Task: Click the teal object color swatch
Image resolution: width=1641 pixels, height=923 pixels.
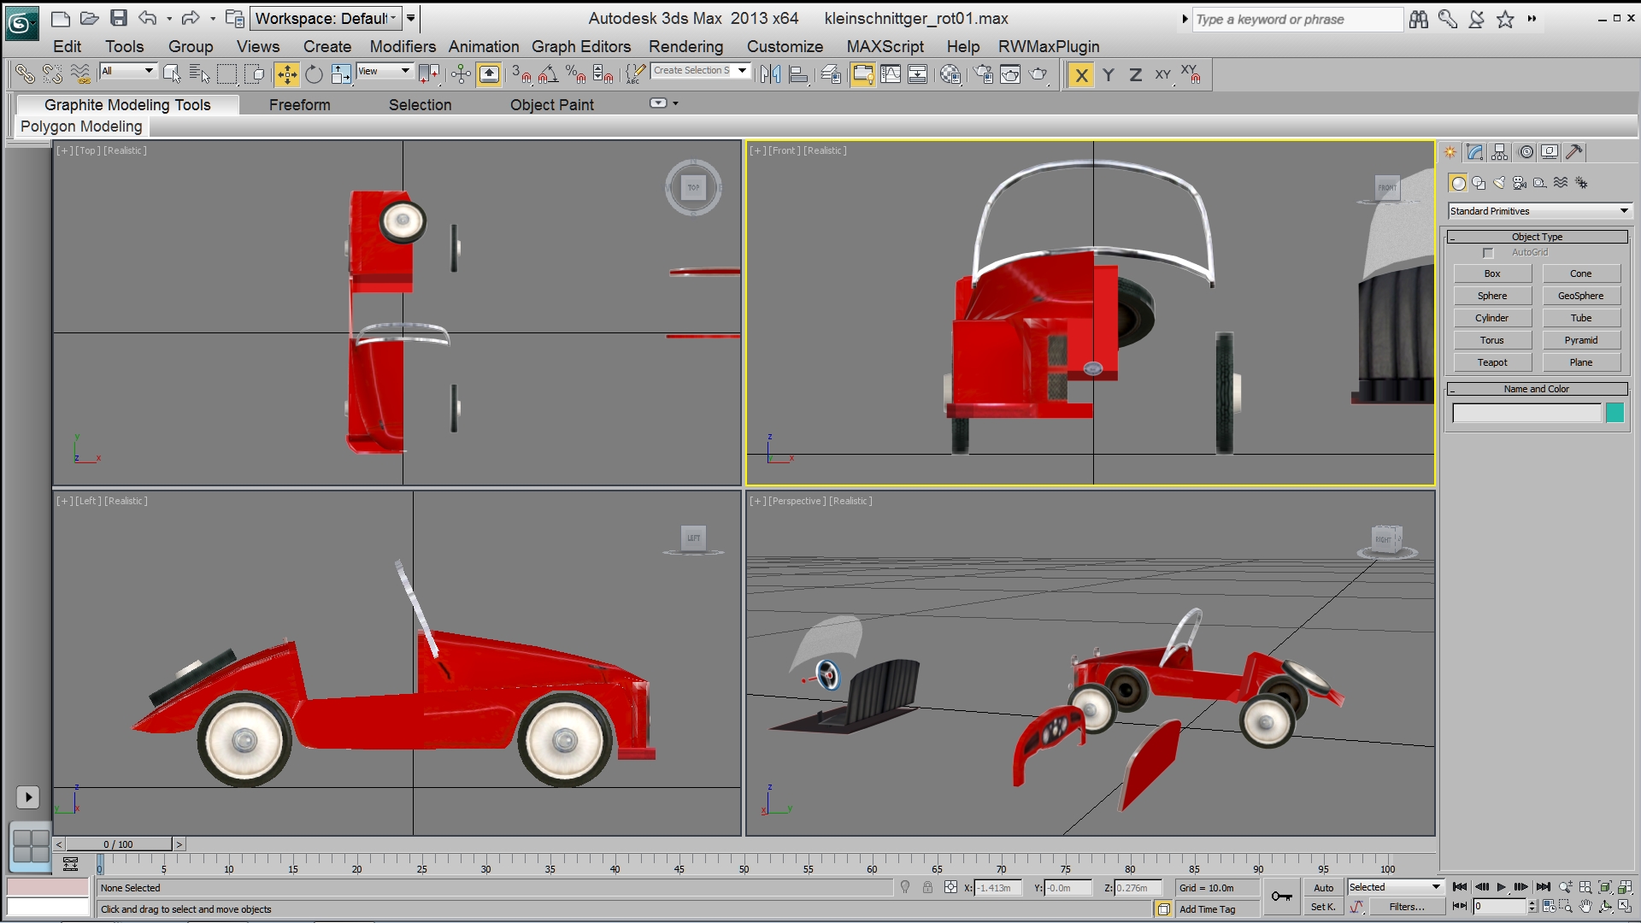Action: pos(1615,414)
